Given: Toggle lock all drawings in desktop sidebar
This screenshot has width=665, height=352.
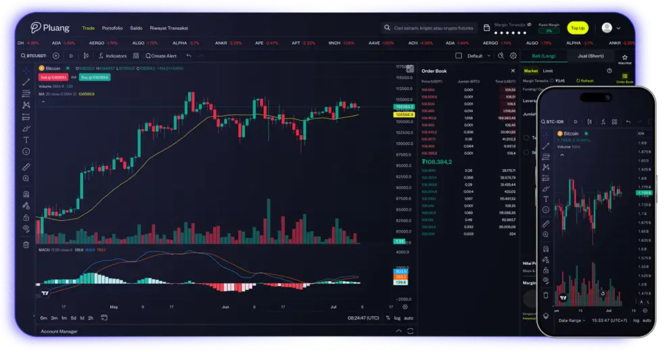Looking at the screenshot, I should coord(26,218).
